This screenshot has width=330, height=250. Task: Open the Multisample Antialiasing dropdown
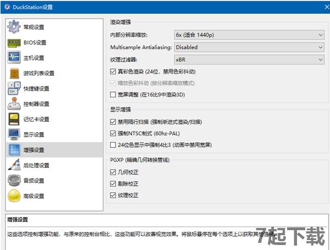tap(249, 47)
